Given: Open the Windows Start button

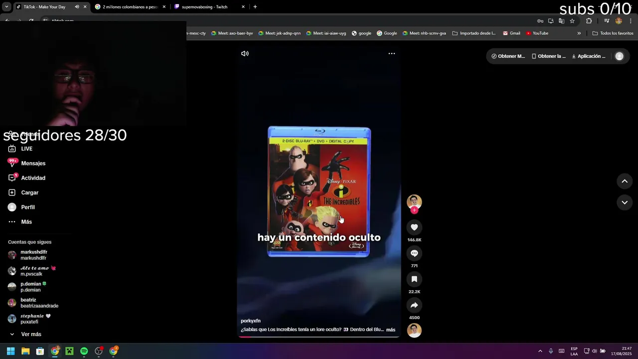Looking at the screenshot, I should pos(10,351).
